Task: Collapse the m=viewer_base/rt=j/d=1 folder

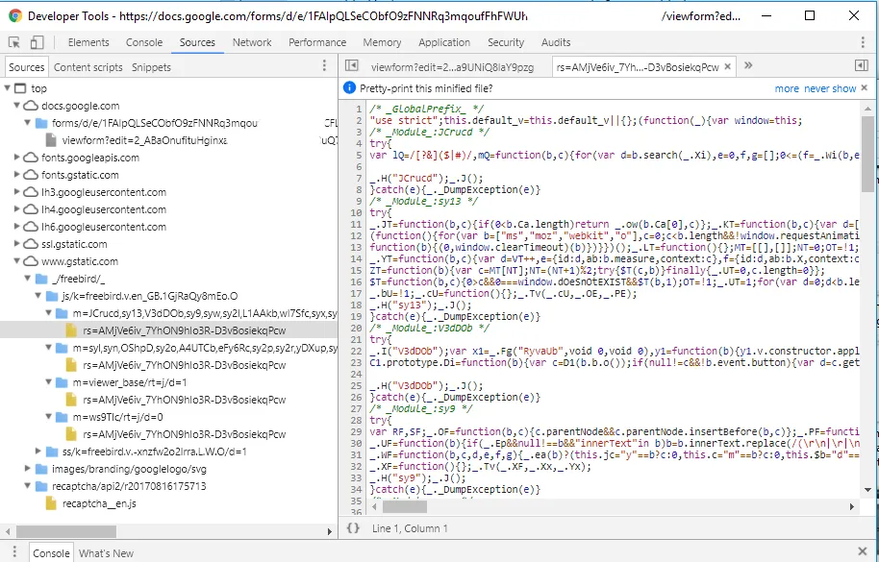Action: click(x=49, y=382)
